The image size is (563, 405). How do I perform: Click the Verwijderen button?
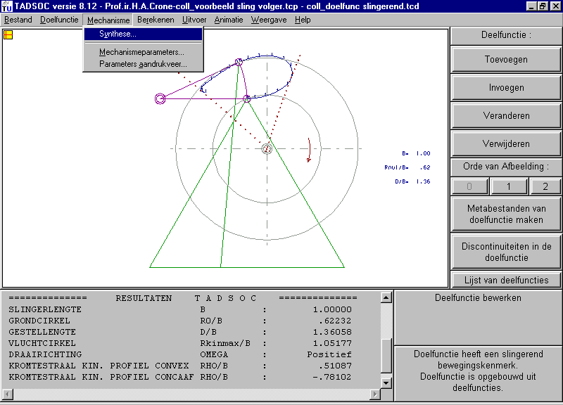point(506,144)
